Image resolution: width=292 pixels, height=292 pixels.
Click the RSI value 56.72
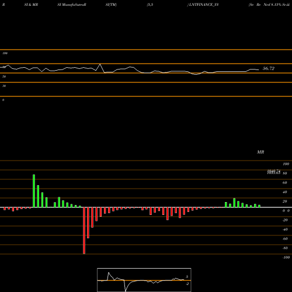coord(269,68)
